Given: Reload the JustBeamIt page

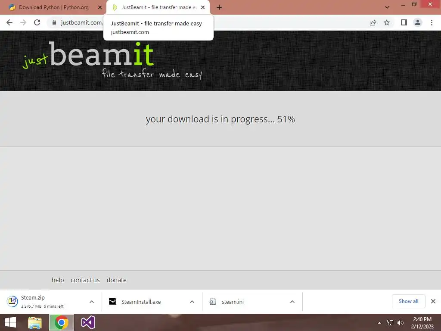Looking at the screenshot, I should pyautogui.click(x=37, y=22).
